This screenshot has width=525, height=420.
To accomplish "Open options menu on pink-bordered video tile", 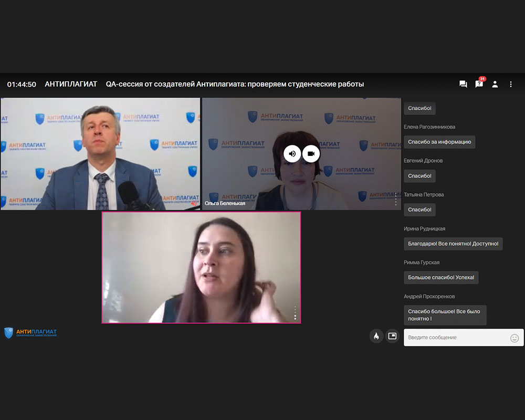I will tap(295, 313).
